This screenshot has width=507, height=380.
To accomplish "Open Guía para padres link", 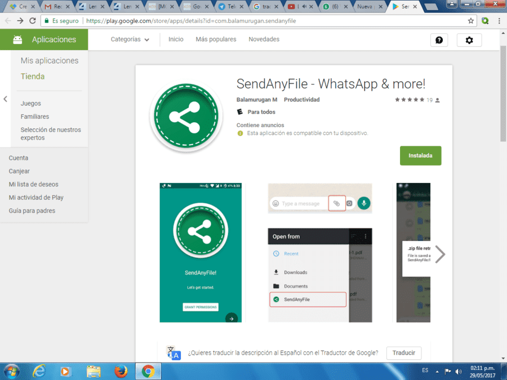I will pyautogui.click(x=32, y=211).
